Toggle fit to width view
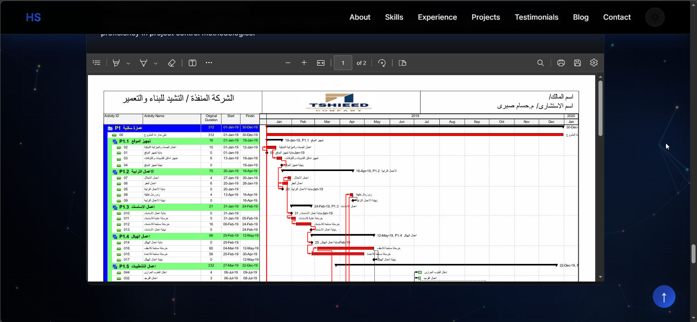 (x=321, y=63)
